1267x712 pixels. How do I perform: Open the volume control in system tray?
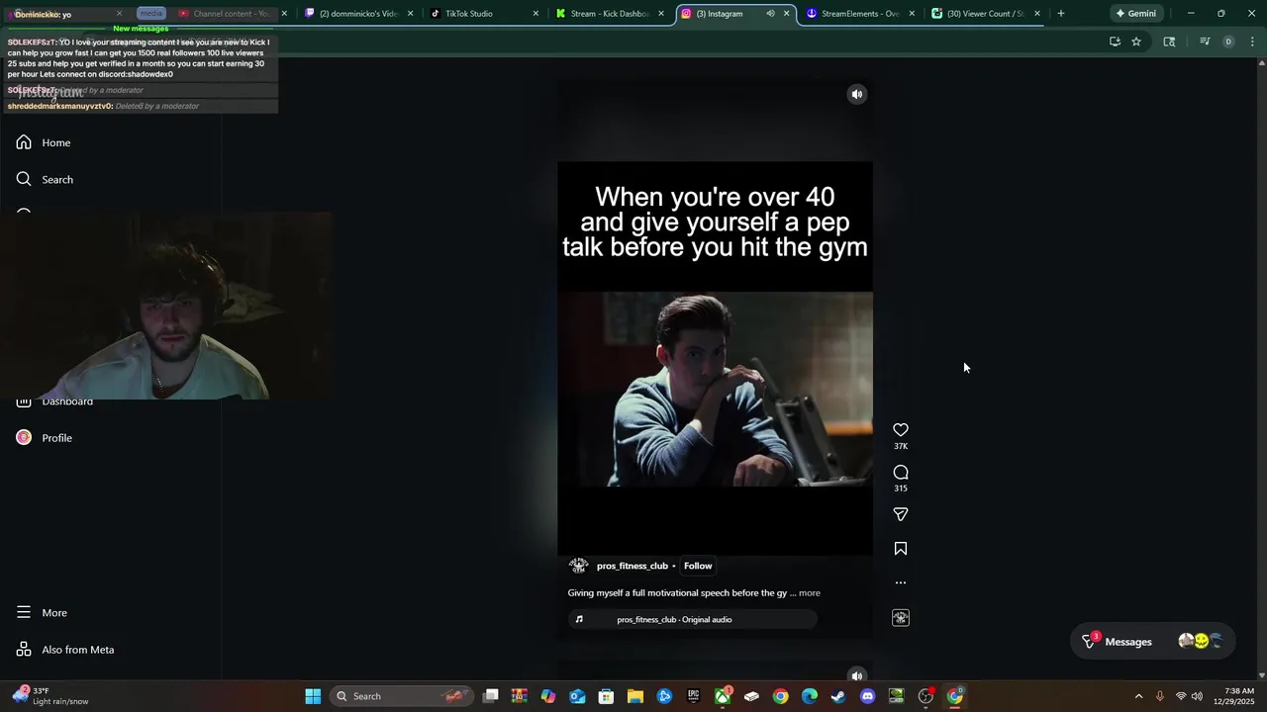tap(1197, 696)
